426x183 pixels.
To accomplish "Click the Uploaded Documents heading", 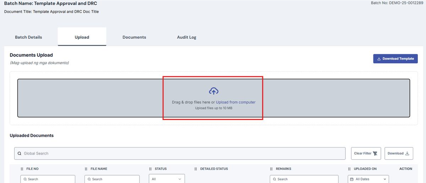I will click(x=32, y=135).
